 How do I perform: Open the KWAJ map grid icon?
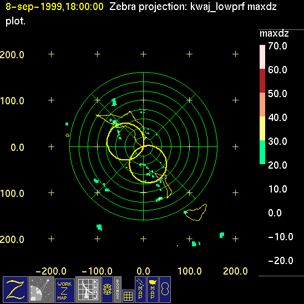click(88, 290)
